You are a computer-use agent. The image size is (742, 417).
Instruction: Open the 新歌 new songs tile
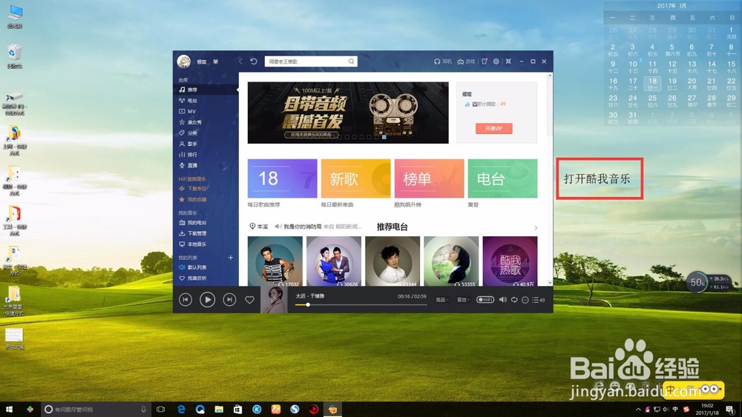[355, 179]
